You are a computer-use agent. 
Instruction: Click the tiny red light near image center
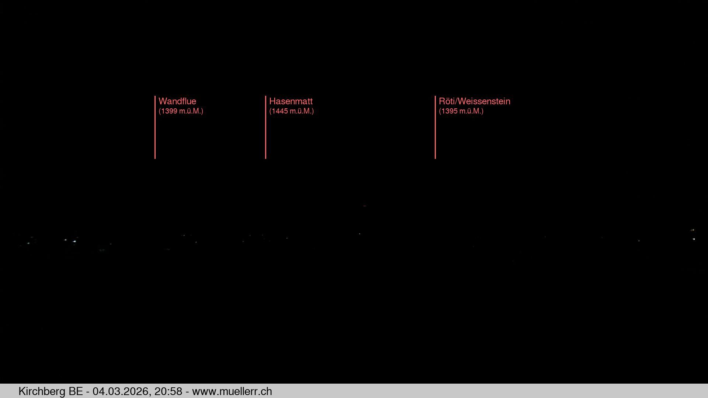[x=364, y=206]
